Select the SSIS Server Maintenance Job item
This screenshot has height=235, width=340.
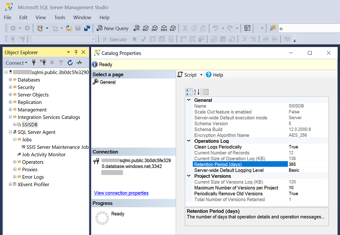click(57, 147)
